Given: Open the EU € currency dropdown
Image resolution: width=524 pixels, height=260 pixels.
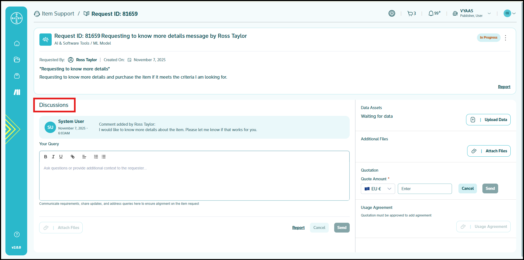Looking at the screenshot, I should coord(378,189).
